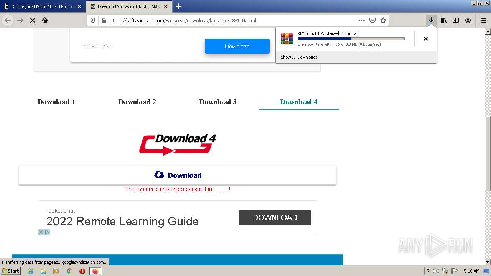This screenshot has width=491, height=276.
Task: Click the download progress bar
Action: pyautogui.click(x=351, y=39)
